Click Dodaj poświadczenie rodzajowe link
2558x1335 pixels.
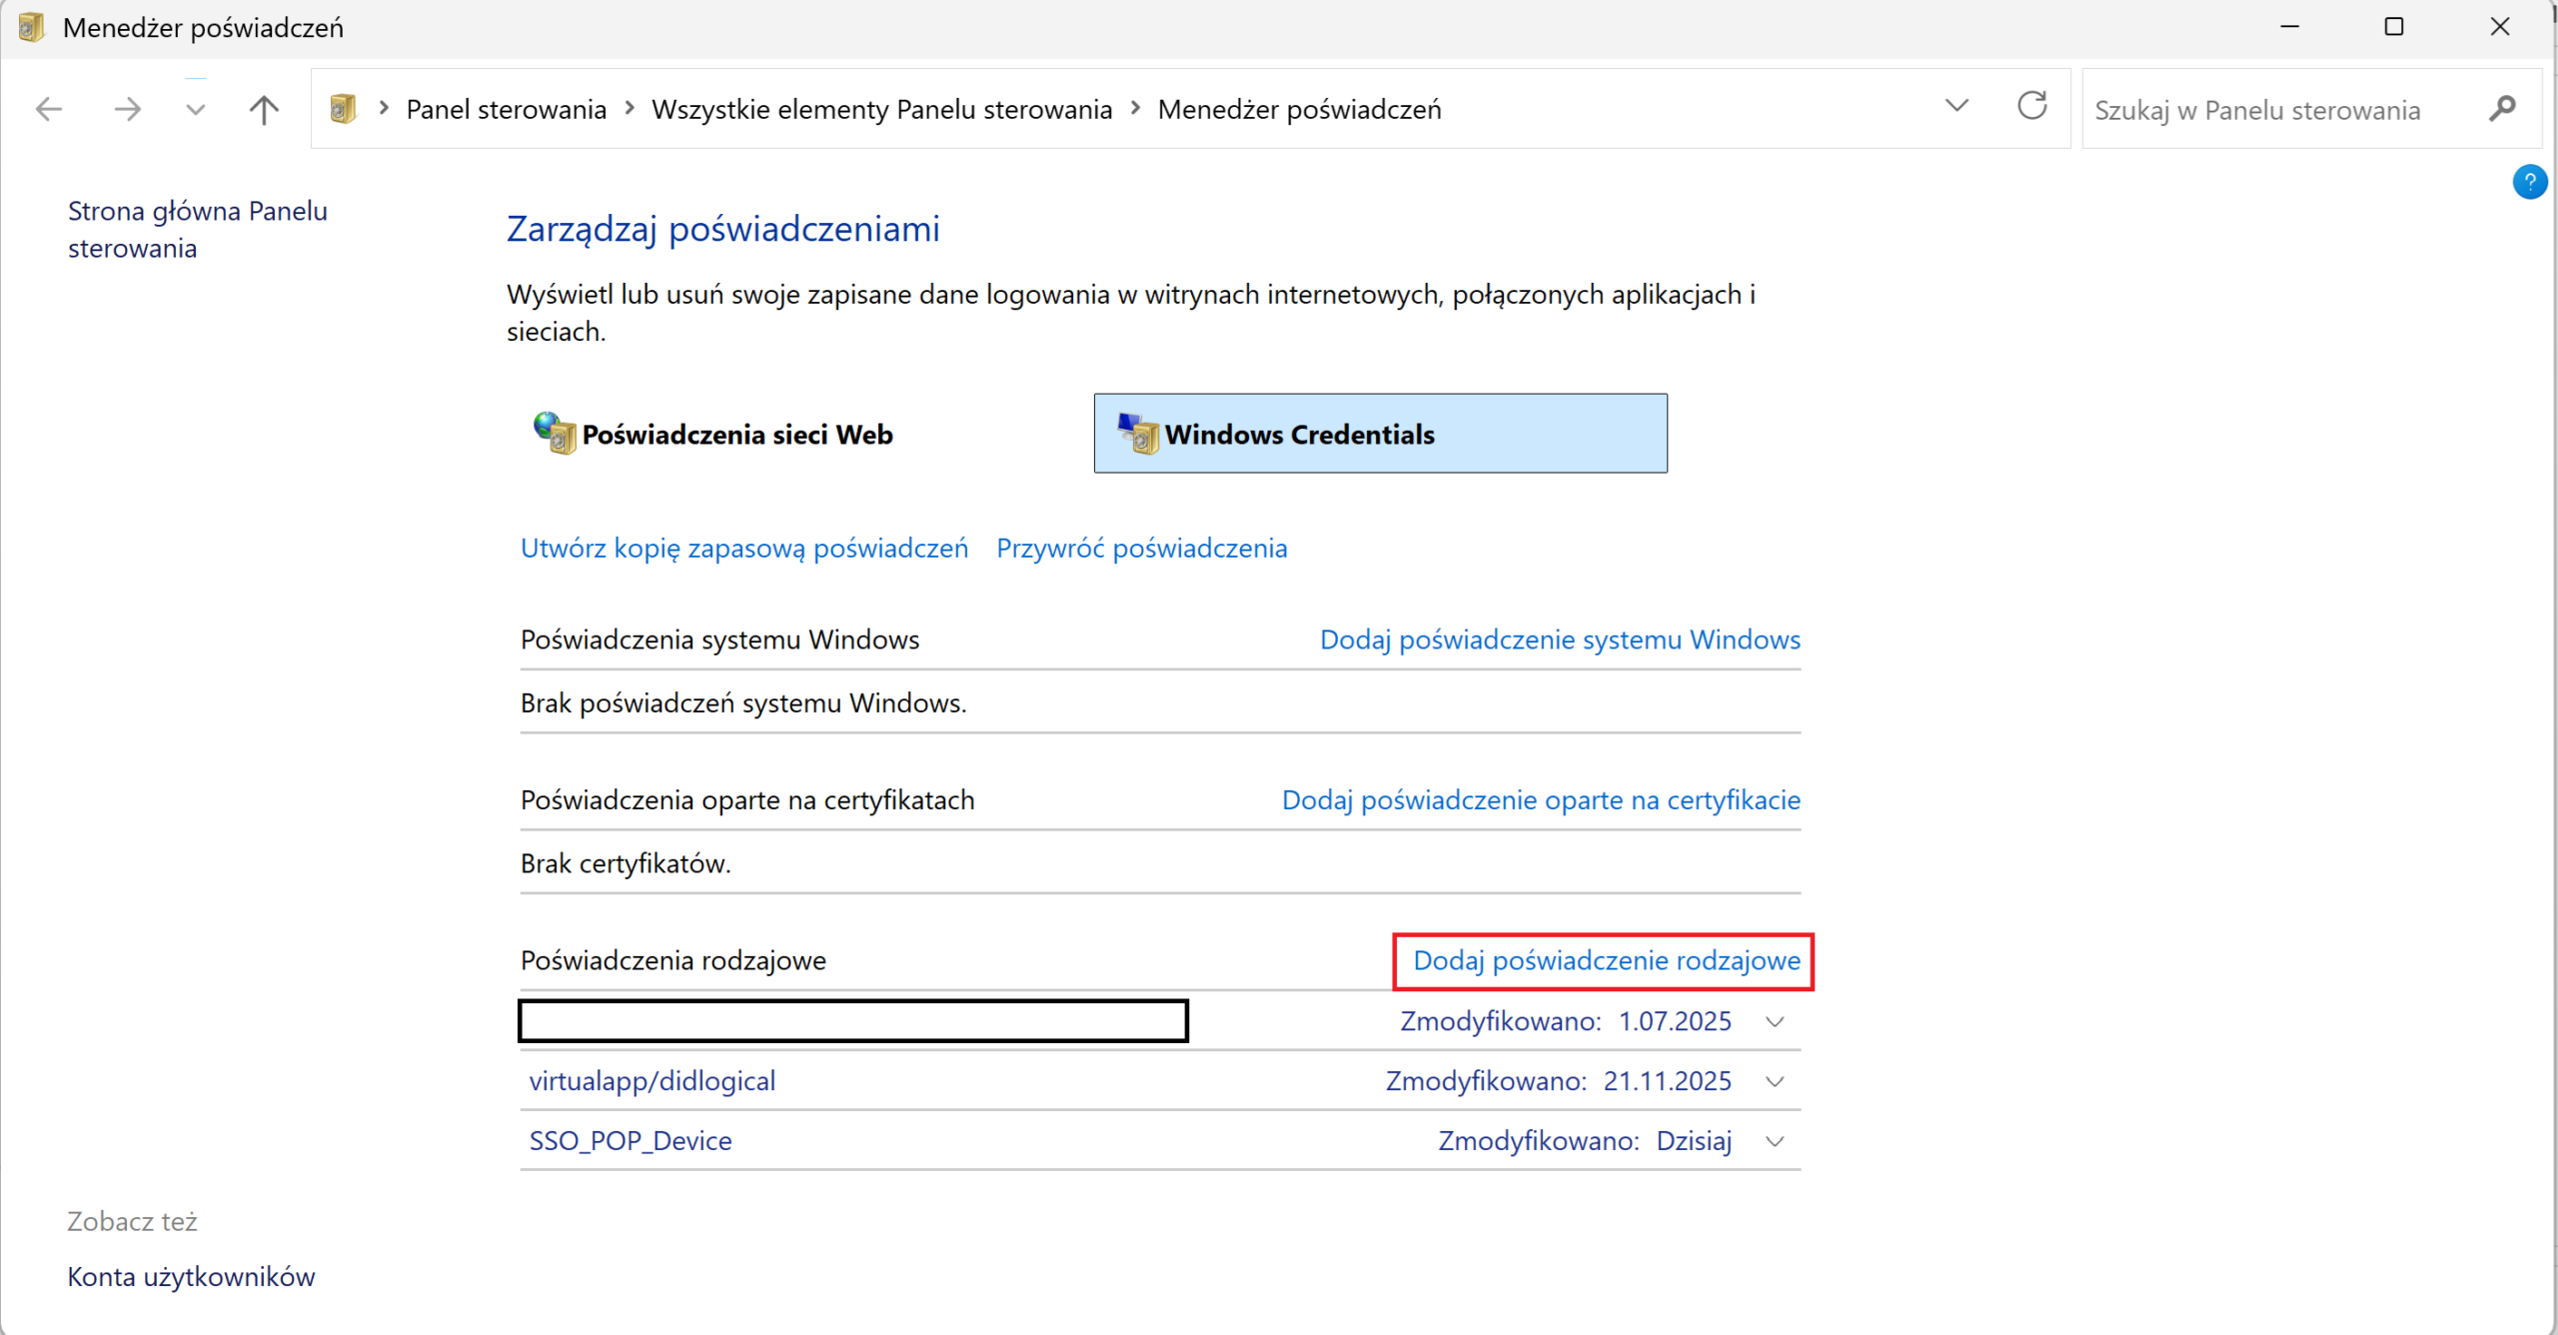point(1606,960)
